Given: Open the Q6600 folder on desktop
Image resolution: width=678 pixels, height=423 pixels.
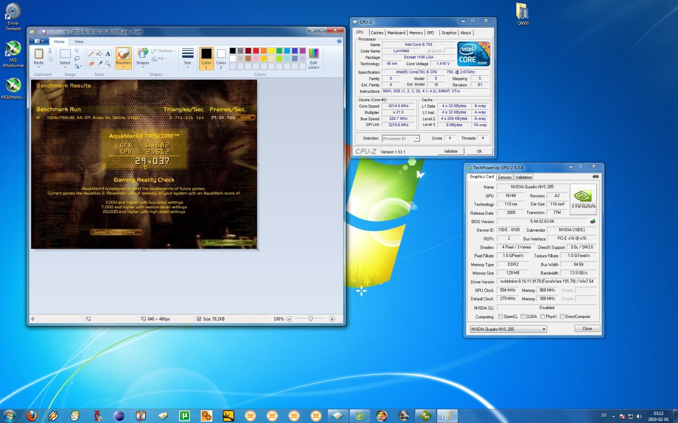Looking at the screenshot, I should (x=523, y=14).
